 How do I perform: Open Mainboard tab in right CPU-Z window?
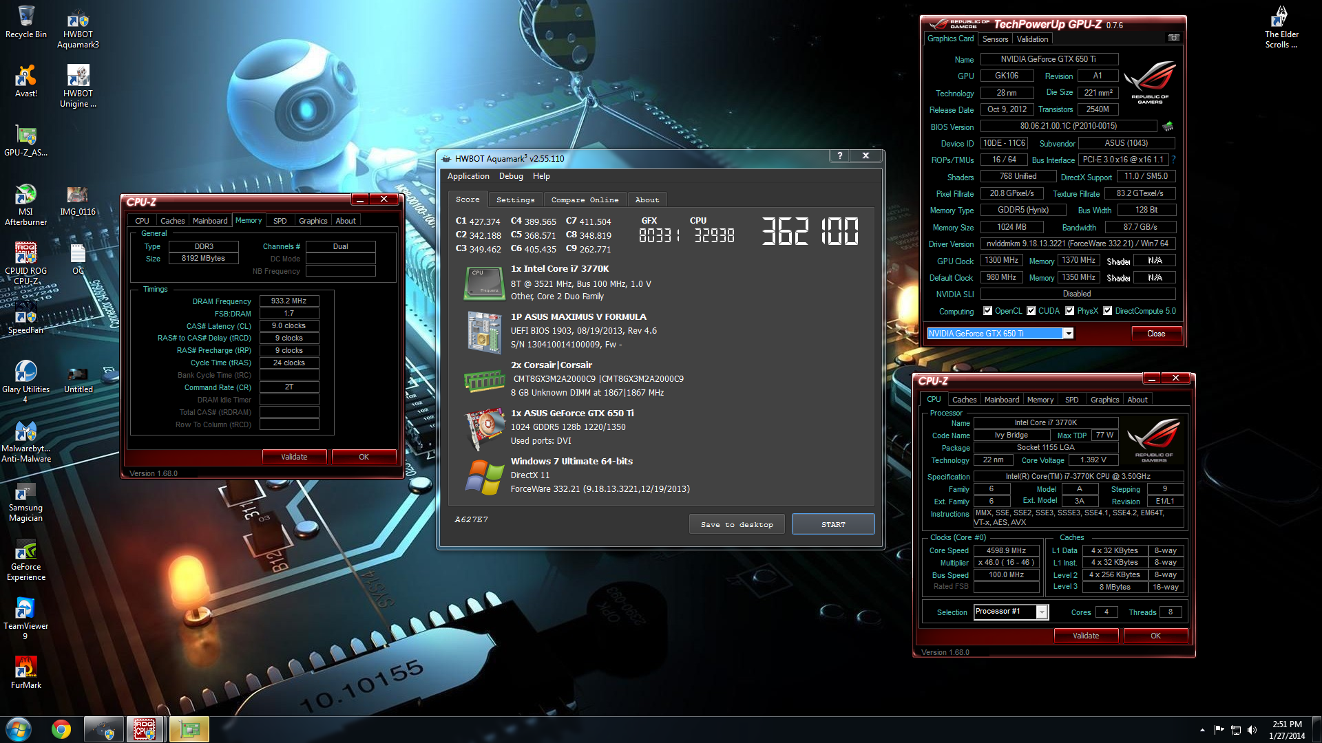pyautogui.click(x=1001, y=400)
